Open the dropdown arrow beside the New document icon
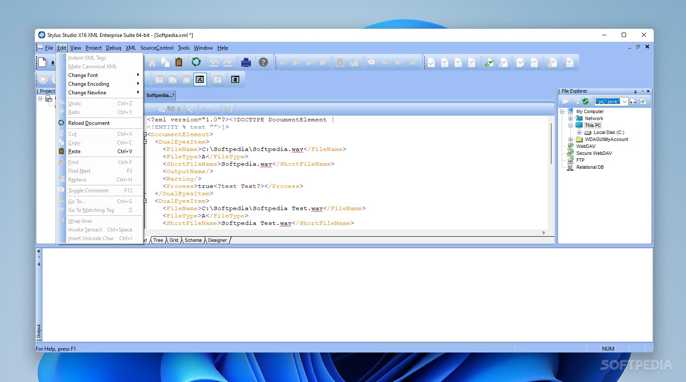686x382 pixels. 53,63
